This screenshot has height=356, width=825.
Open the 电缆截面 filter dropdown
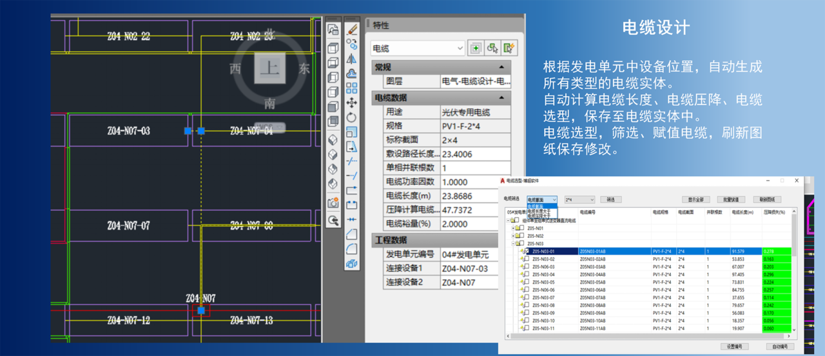coord(542,199)
